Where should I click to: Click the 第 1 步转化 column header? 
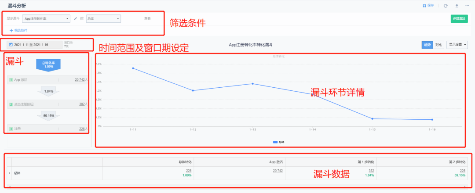365,161
